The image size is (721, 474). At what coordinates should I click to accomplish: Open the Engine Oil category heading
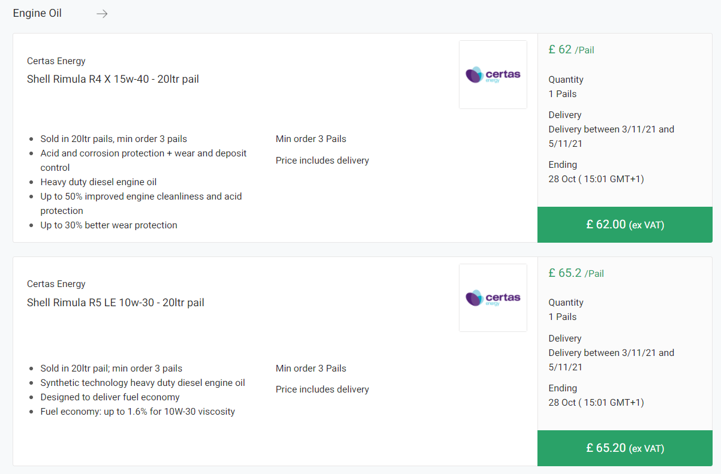tap(37, 13)
